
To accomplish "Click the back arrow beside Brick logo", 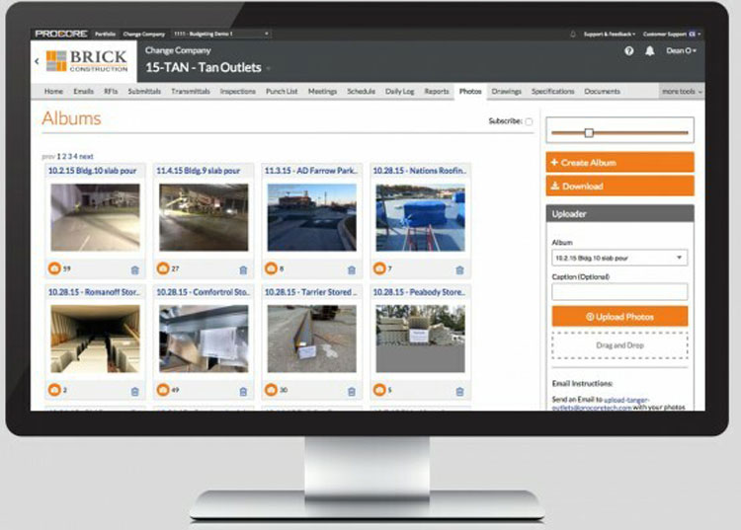I will coord(37,61).
